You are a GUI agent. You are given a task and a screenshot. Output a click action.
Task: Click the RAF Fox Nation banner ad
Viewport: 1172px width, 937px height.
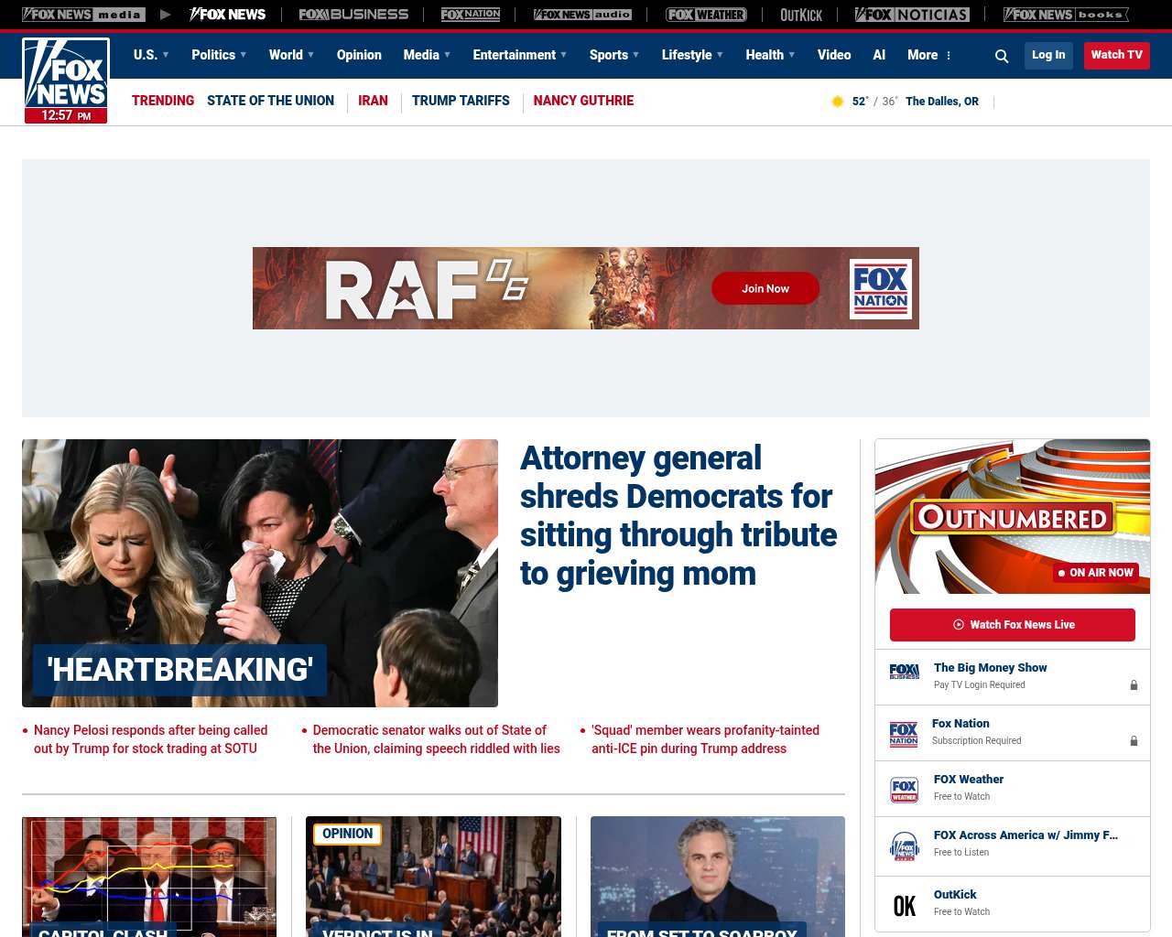(586, 288)
